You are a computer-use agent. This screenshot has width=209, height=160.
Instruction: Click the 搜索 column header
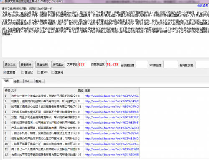pos(112,90)
